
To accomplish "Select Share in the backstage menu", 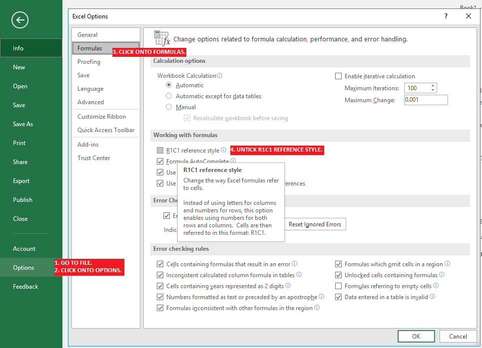I will [x=31, y=162].
